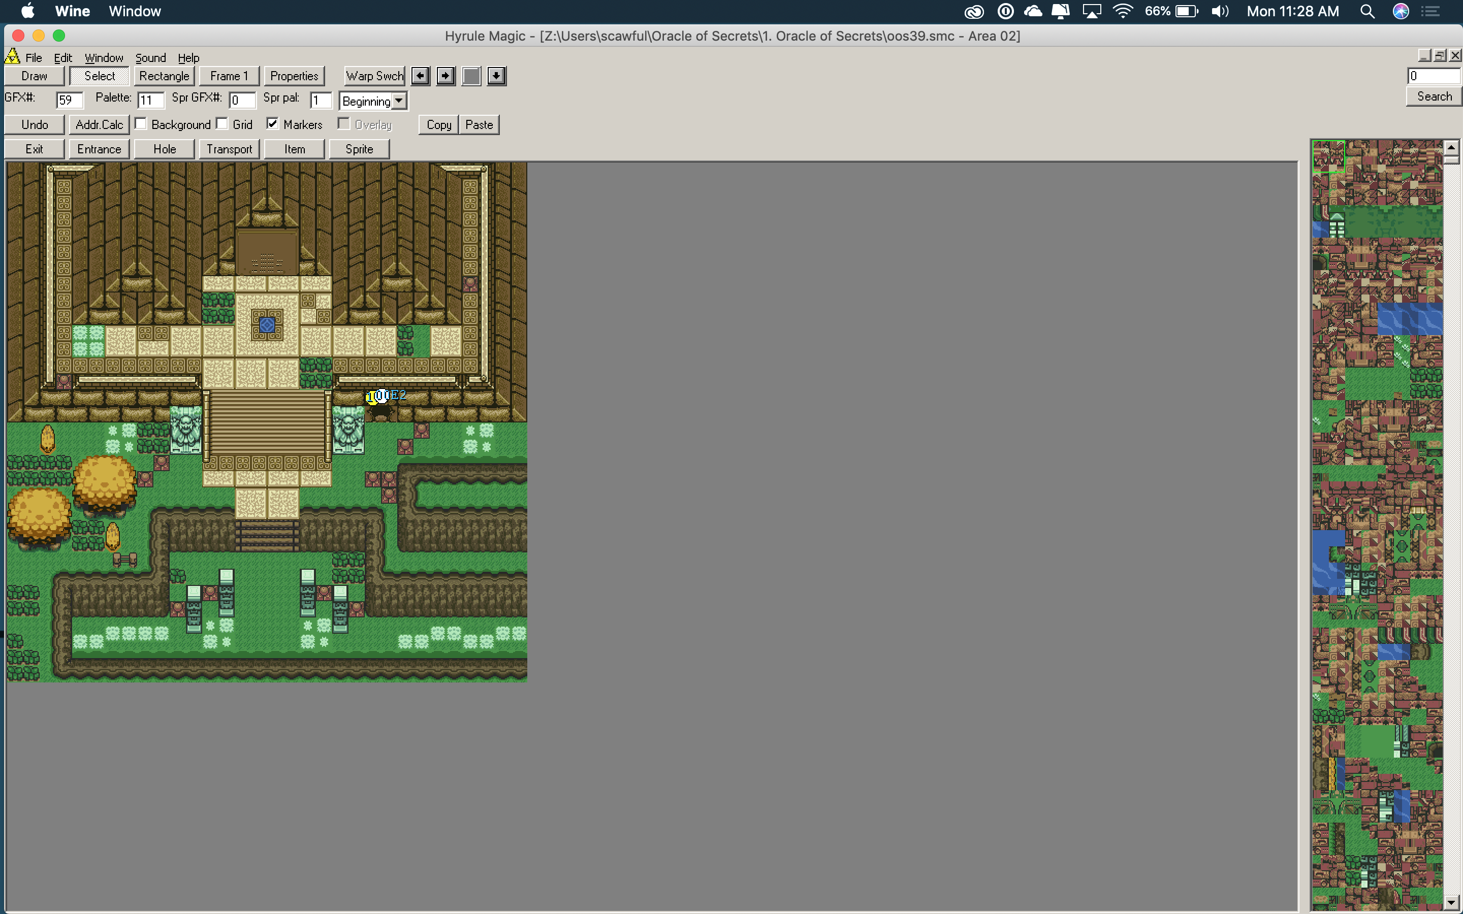Click the Spr pal input field
1463x914 pixels.
(x=321, y=101)
